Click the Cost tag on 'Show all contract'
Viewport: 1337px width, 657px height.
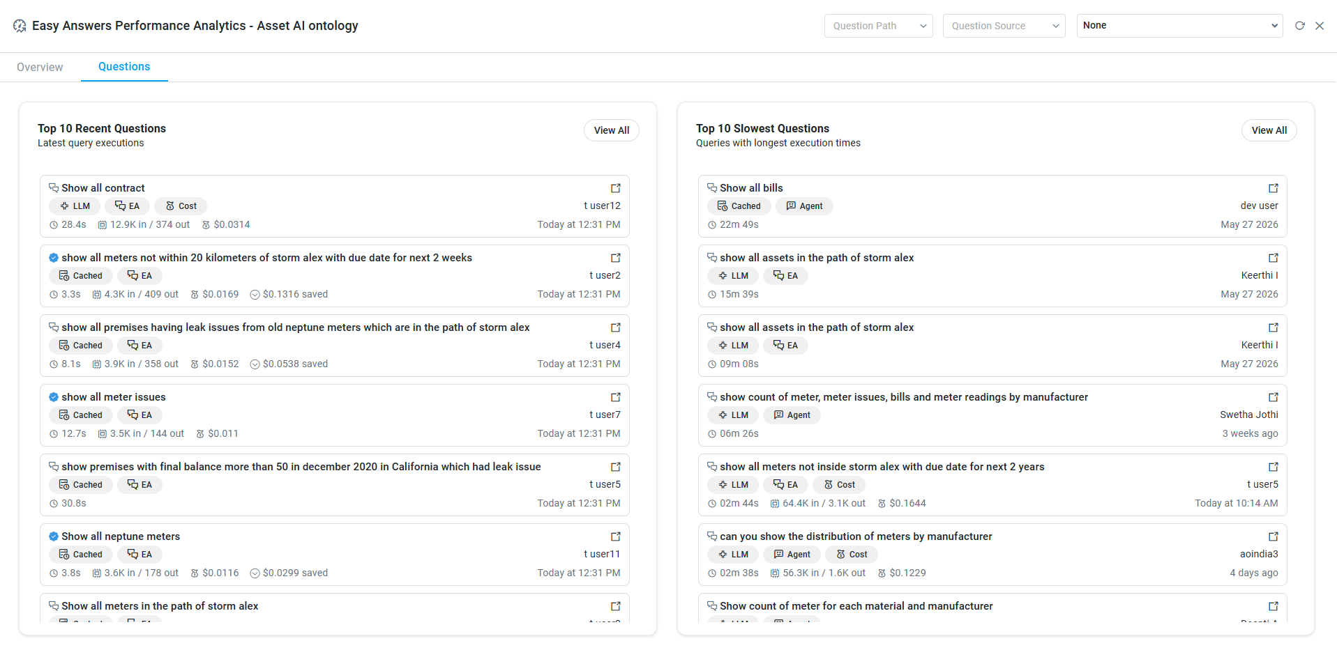181,206
